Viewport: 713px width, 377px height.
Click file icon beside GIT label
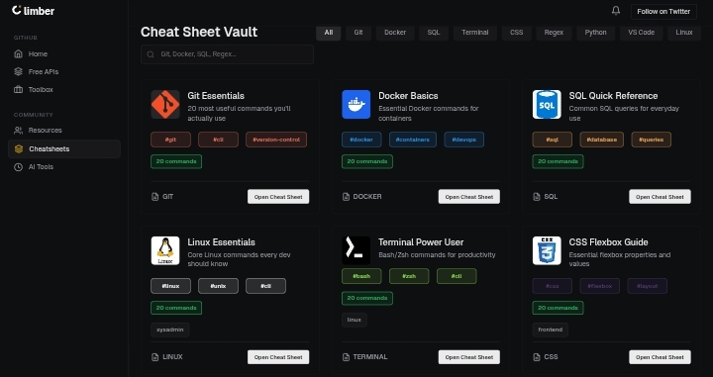point(155,197)
